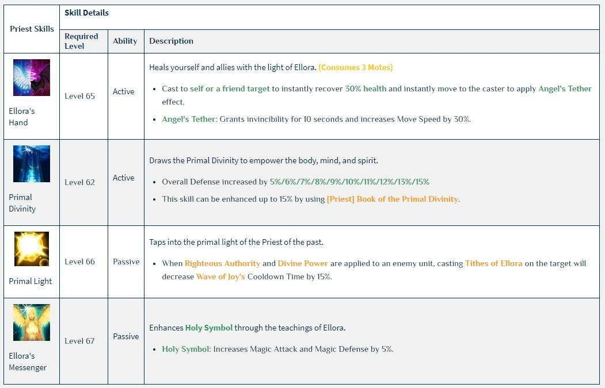Open the Tithes of Ellora link
Screen dimensions: 605x388
tap(493, 263)
